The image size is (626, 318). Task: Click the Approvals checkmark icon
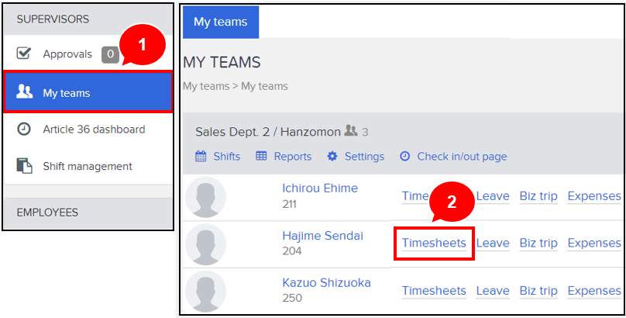click(x=24, y=54)
